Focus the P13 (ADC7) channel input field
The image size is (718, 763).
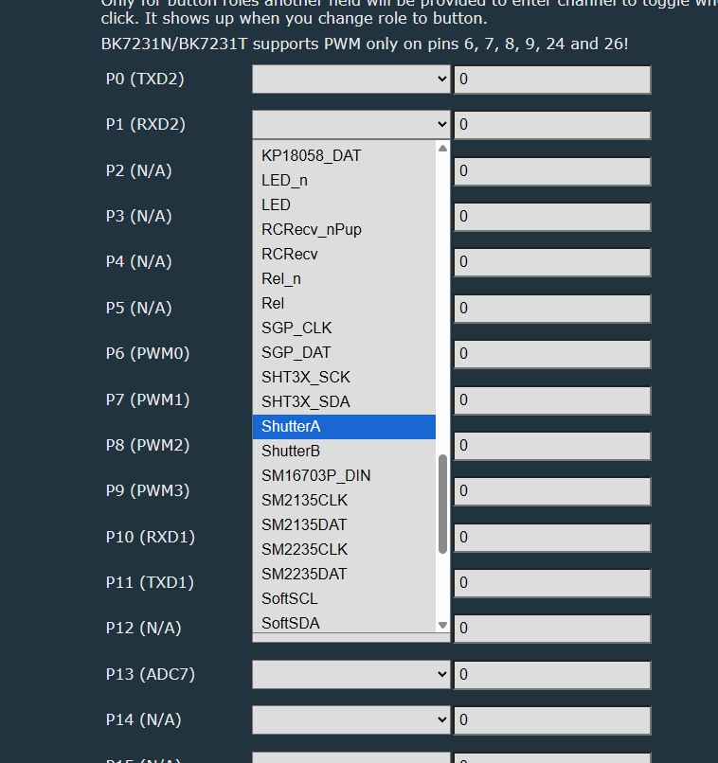tap(552, 675)
